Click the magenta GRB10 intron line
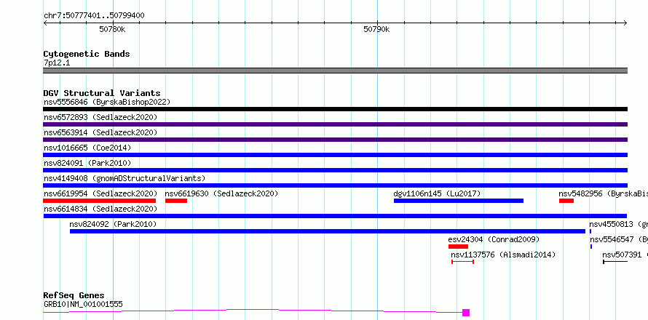 click(253, 310)
